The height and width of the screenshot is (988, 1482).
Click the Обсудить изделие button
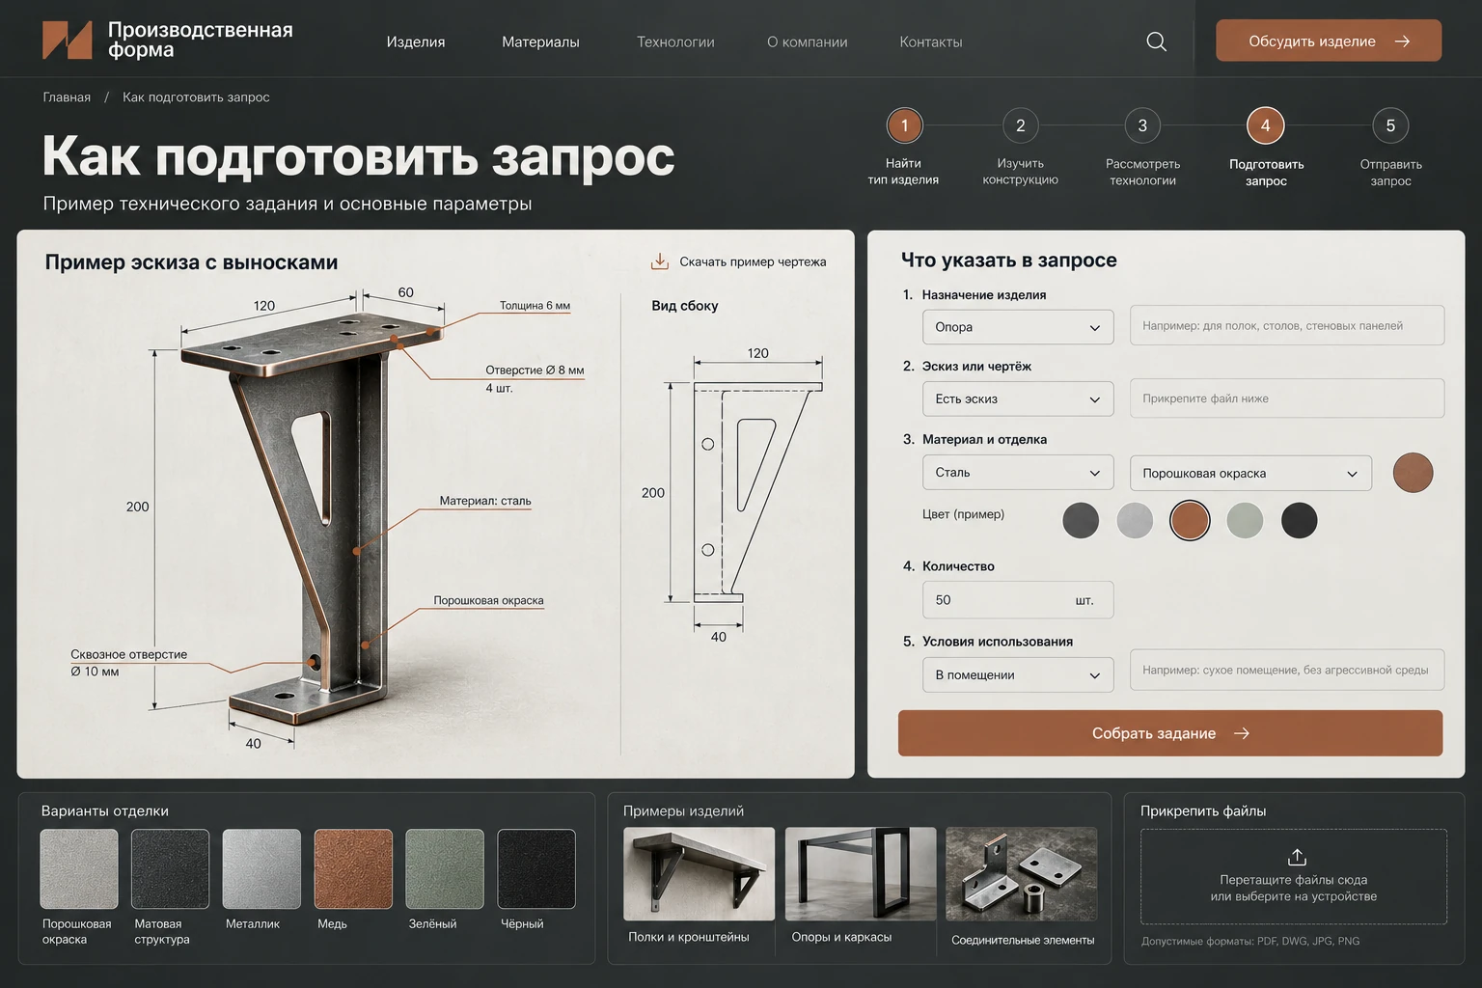[x=1329, y=41]
